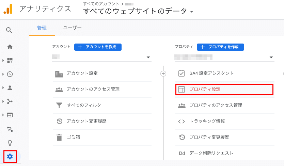Open the search icon in sidebar
284x166 pixels.
point(9,30)
